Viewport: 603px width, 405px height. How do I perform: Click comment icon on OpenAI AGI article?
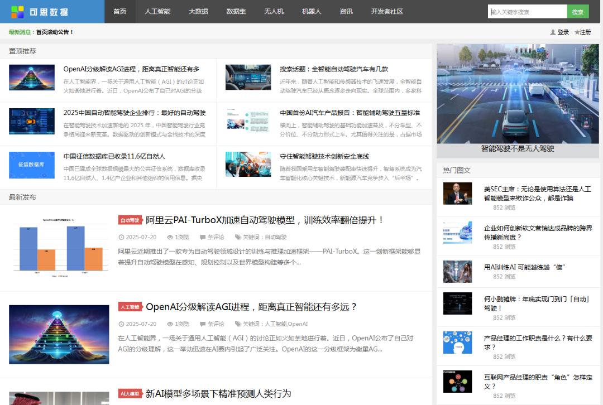pos(203,324)
